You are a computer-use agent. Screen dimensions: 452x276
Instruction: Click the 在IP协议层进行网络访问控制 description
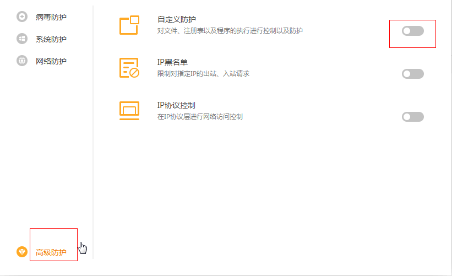tap(200, 116)
